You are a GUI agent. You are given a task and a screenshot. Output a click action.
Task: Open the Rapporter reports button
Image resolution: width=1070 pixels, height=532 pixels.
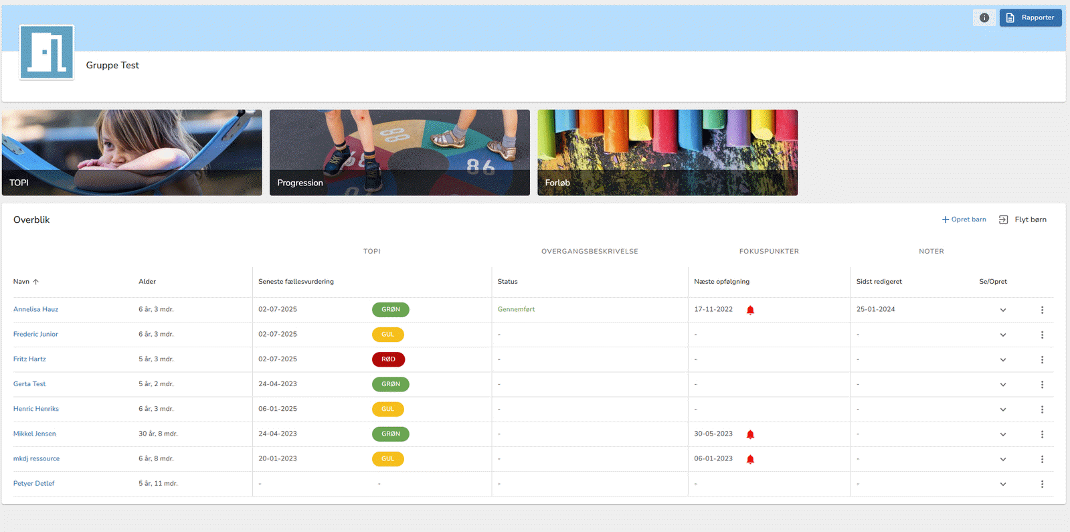tap(1030, 18)
